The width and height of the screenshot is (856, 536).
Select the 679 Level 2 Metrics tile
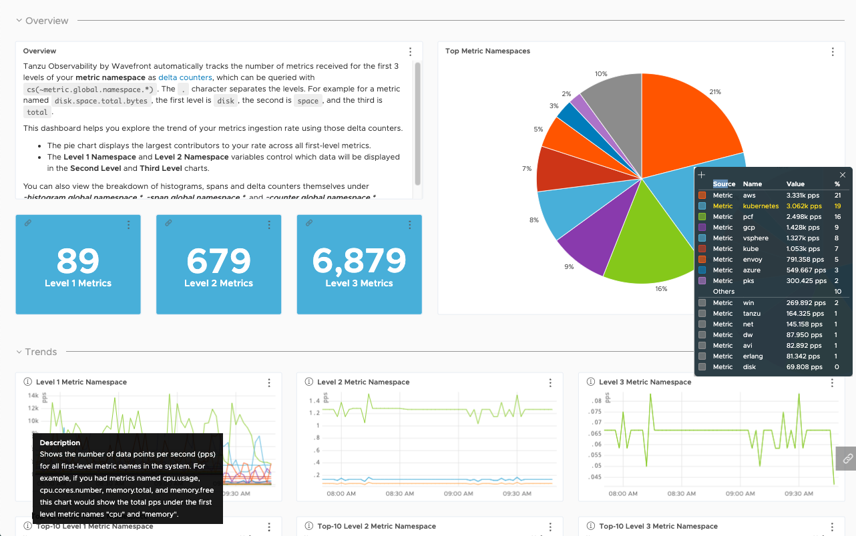tap(219, 264)
